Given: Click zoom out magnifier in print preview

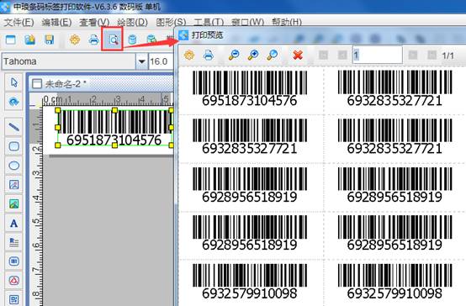Looking at the screenshot, I should 234,55.
